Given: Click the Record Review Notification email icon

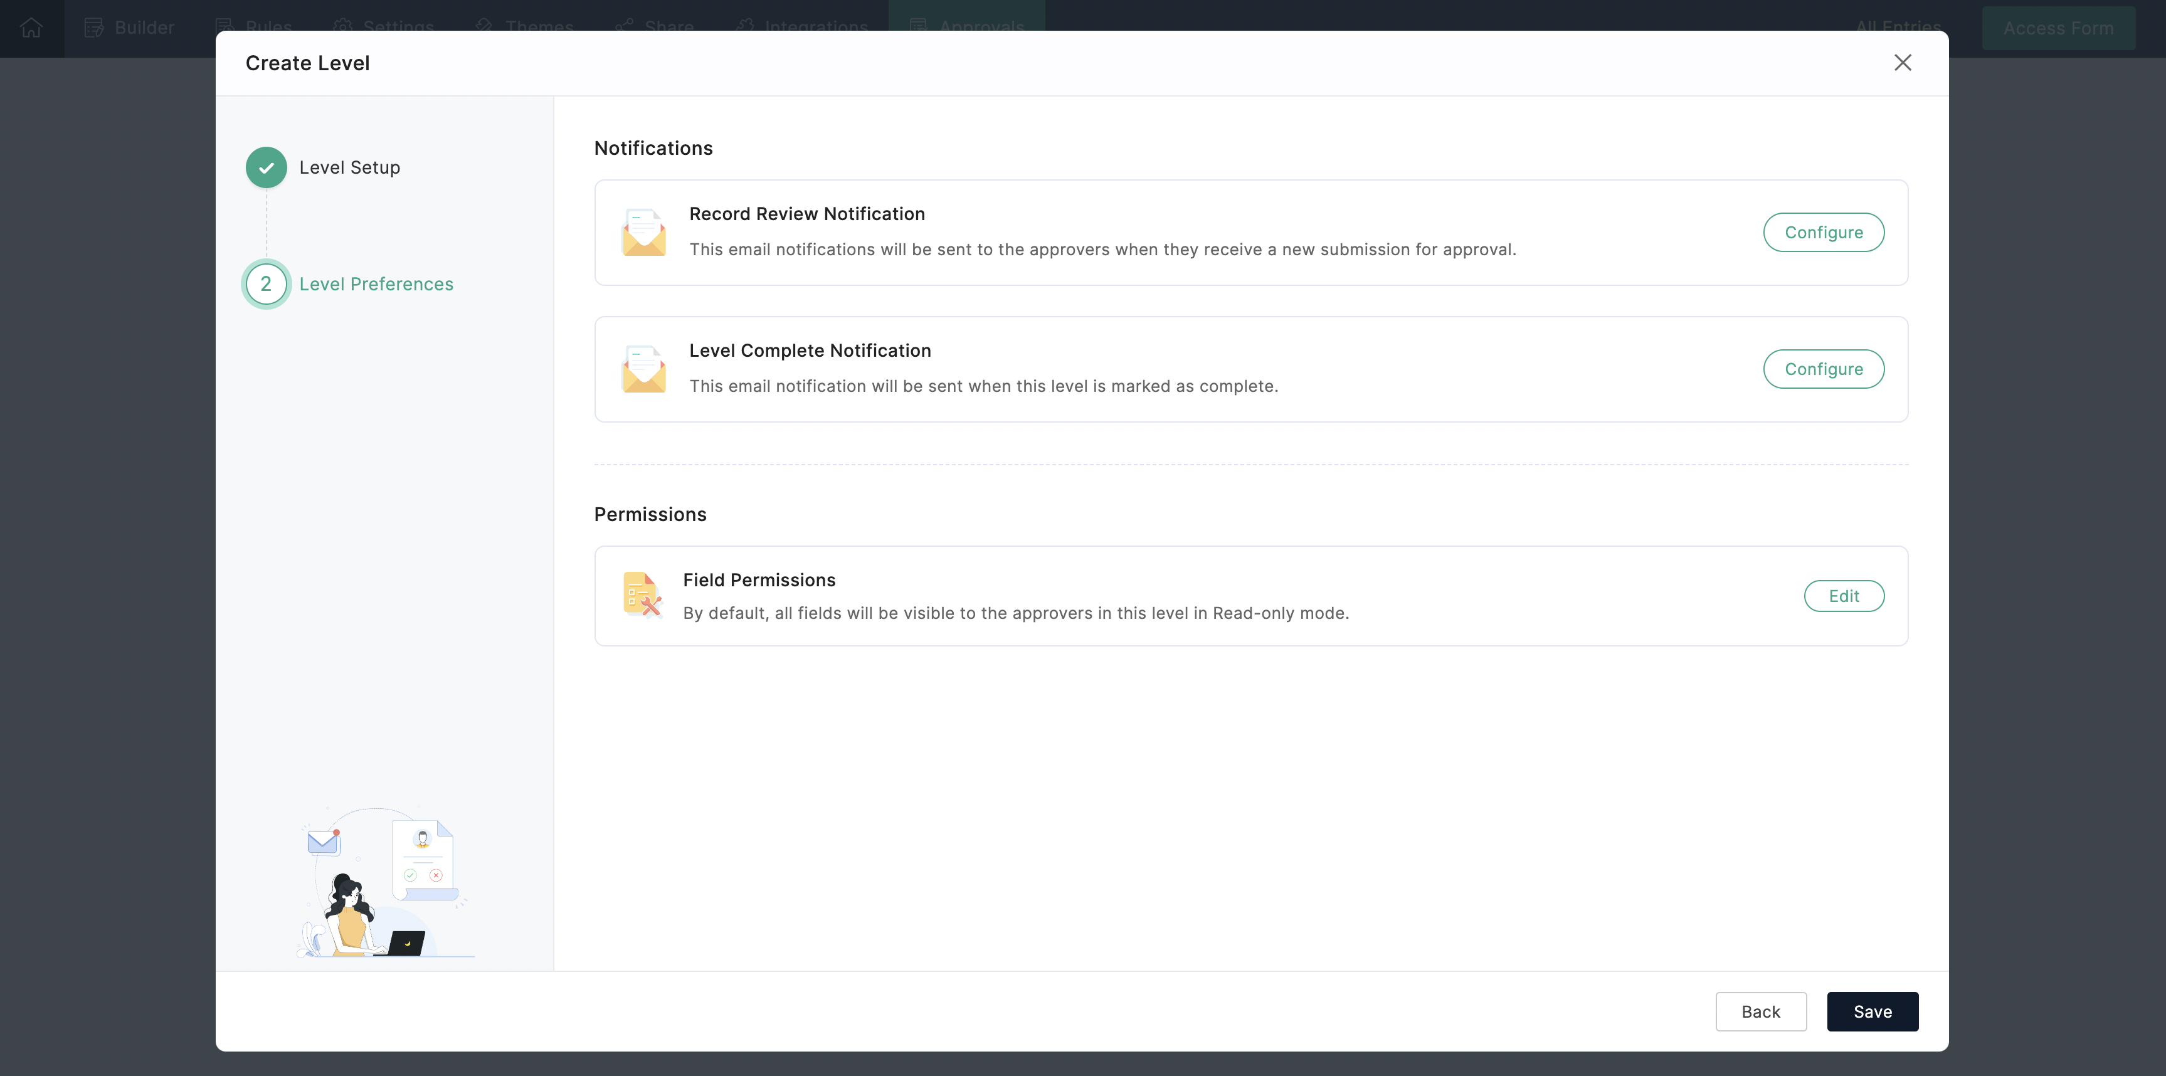Looking at the screenshot, I should [x=642, y=232].
